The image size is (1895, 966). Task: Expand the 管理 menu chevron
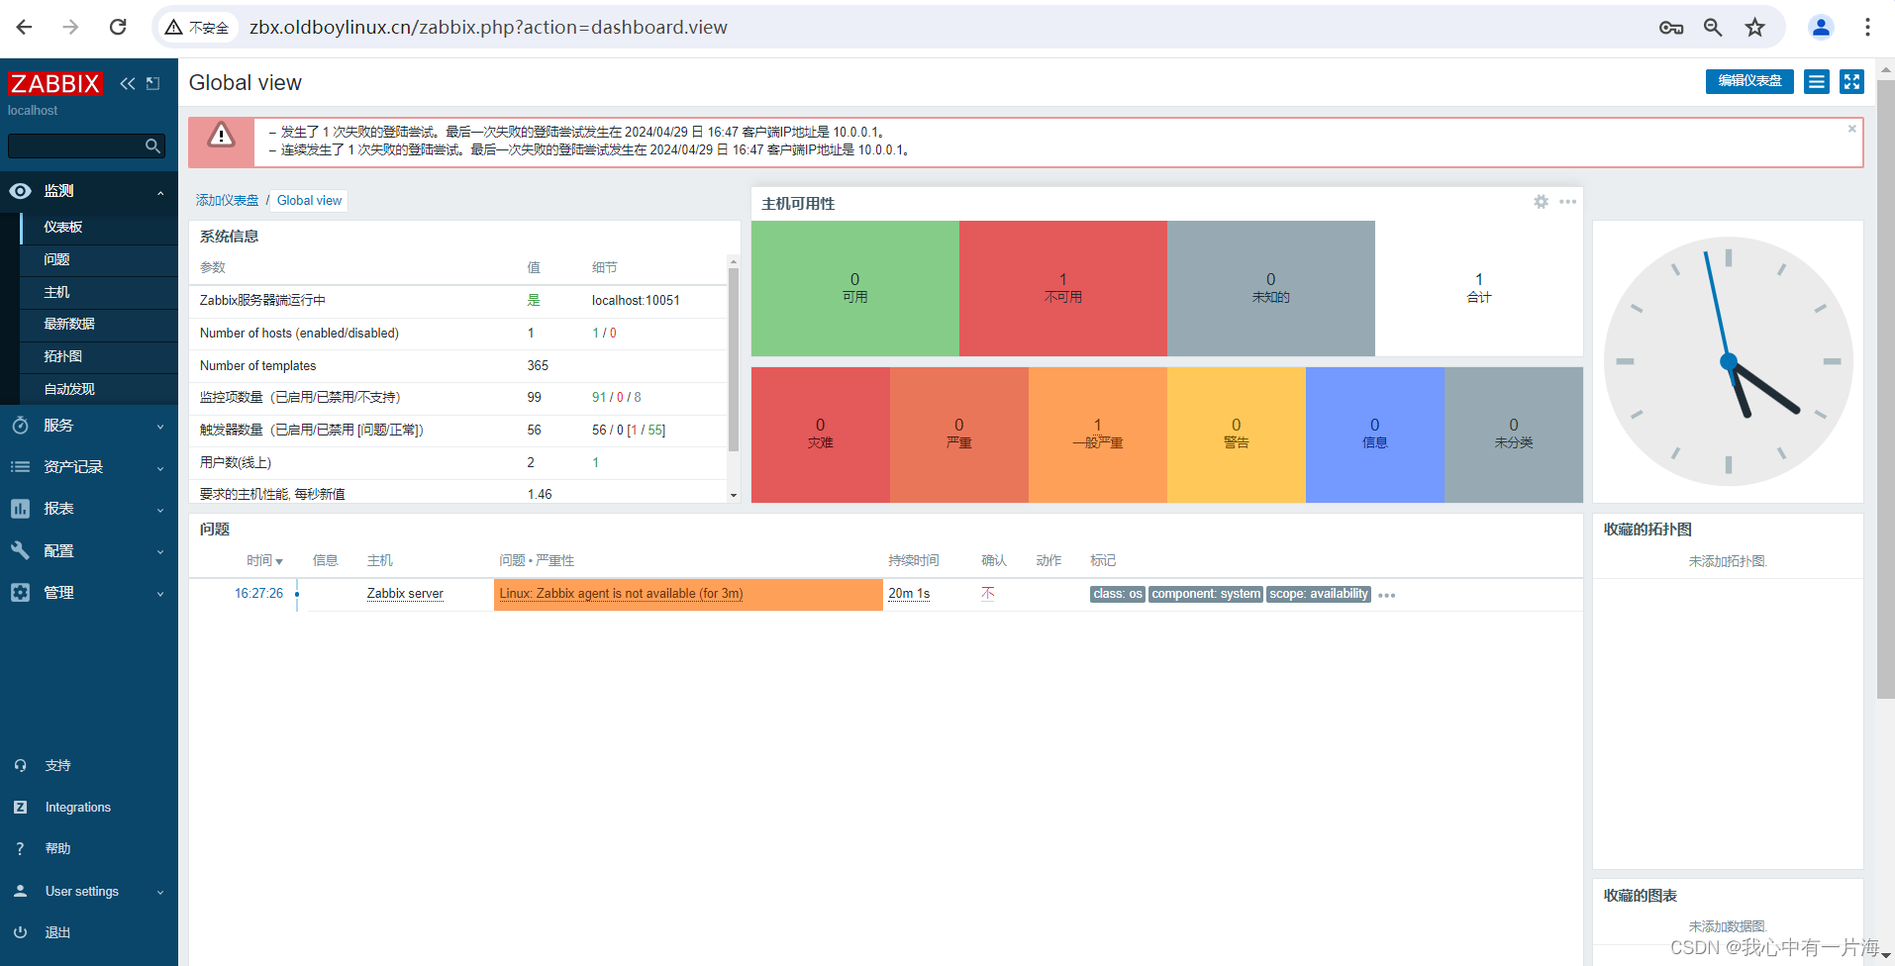coord(160,593)
